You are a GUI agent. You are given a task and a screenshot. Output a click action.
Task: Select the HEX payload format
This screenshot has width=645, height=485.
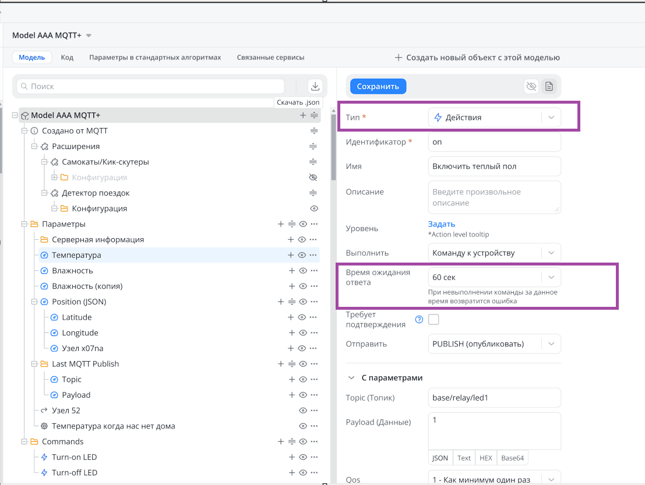pos(485,458)
